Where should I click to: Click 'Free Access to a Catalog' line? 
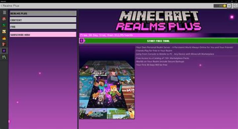[162, 58]
